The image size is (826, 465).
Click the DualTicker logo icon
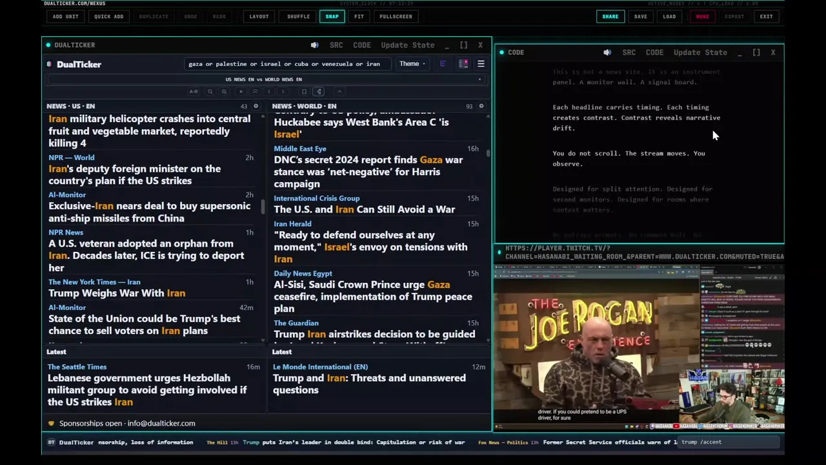click(x=50, y=64)
